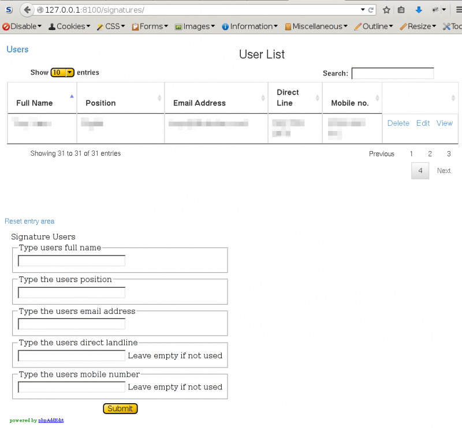Image resolution: width=462 pixels, height=428 pixels.
Task: Open the downloads arrow icon
Action: [x=419, y=10]
